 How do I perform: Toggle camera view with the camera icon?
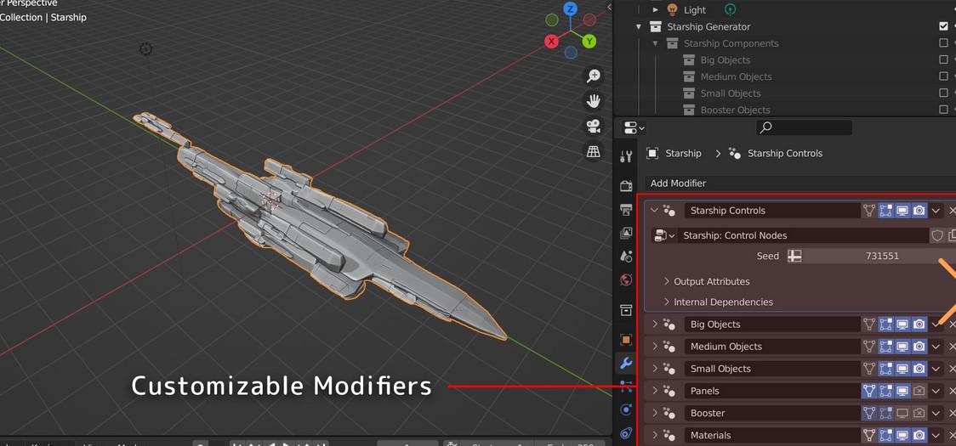[x=594, y=127]
